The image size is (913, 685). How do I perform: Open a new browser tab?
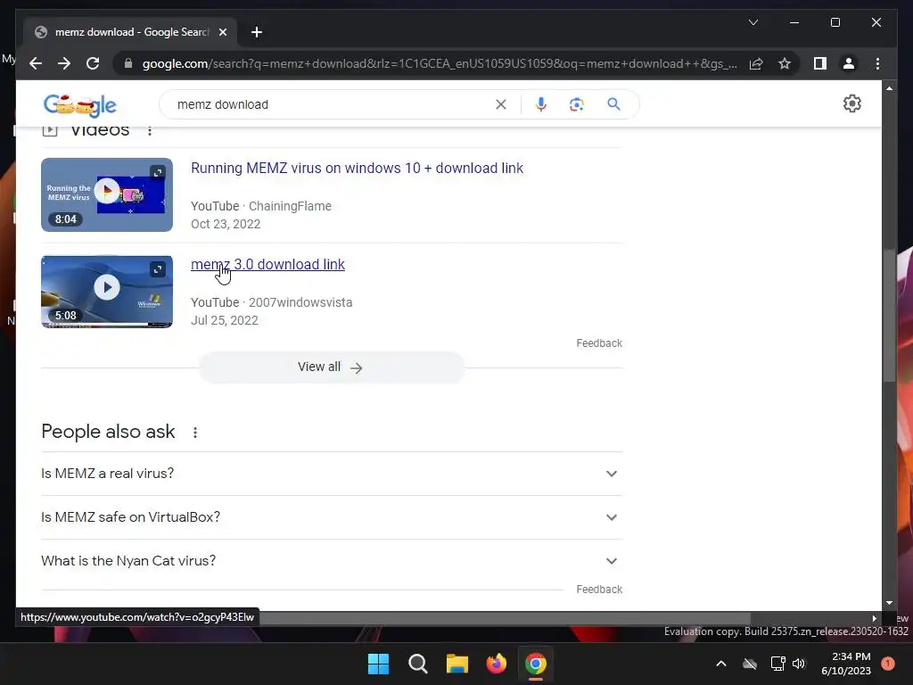tap(256, 32)
